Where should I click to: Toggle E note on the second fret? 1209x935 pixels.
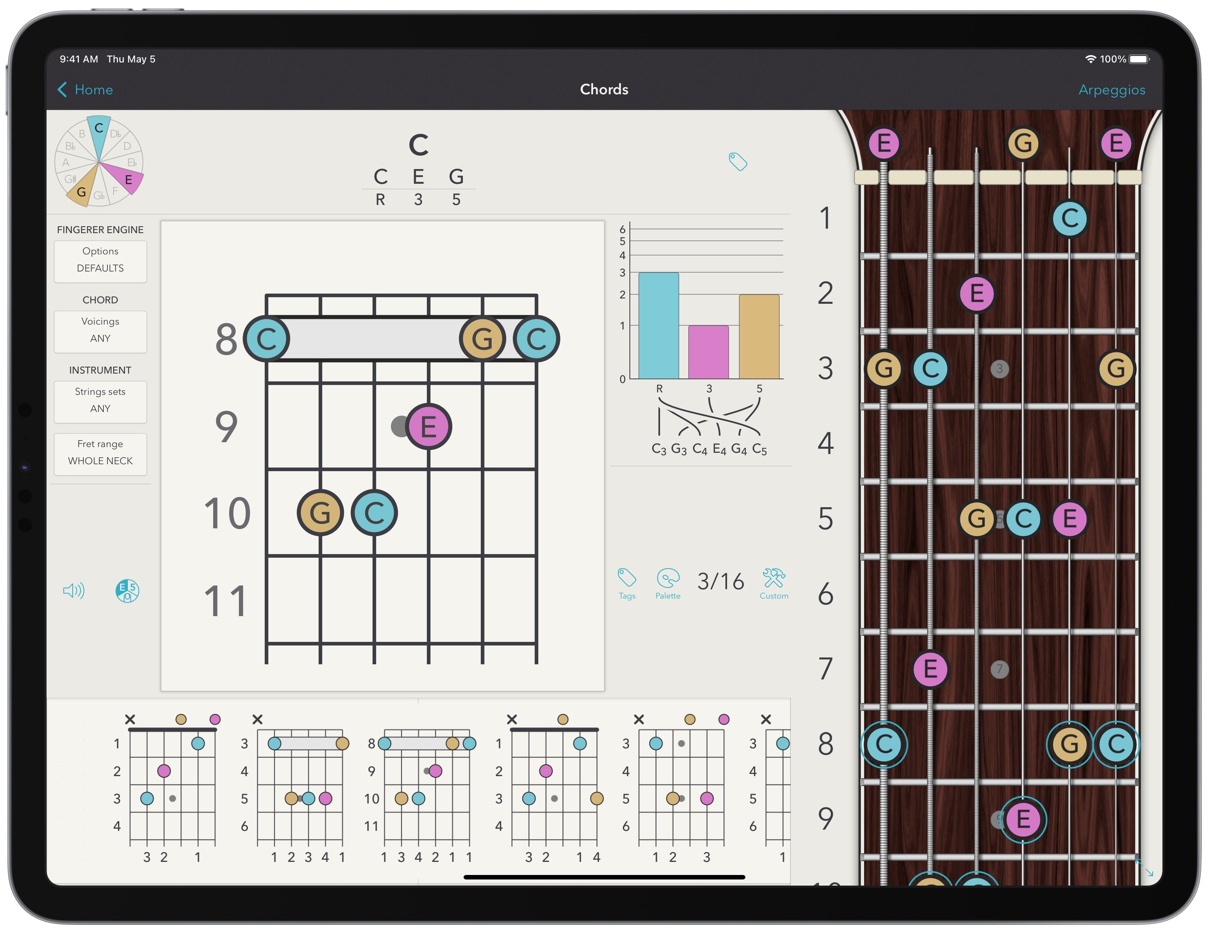click(x=977, y=293)
